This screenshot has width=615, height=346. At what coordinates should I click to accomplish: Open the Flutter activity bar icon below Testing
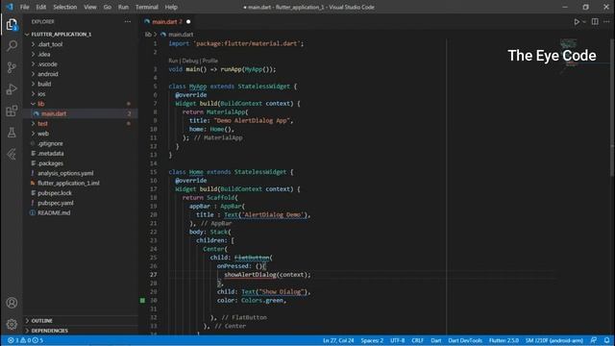[12, 154]
